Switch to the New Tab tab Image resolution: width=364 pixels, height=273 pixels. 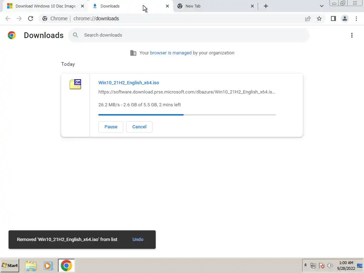pyautogui.click(x=215, y=6)
